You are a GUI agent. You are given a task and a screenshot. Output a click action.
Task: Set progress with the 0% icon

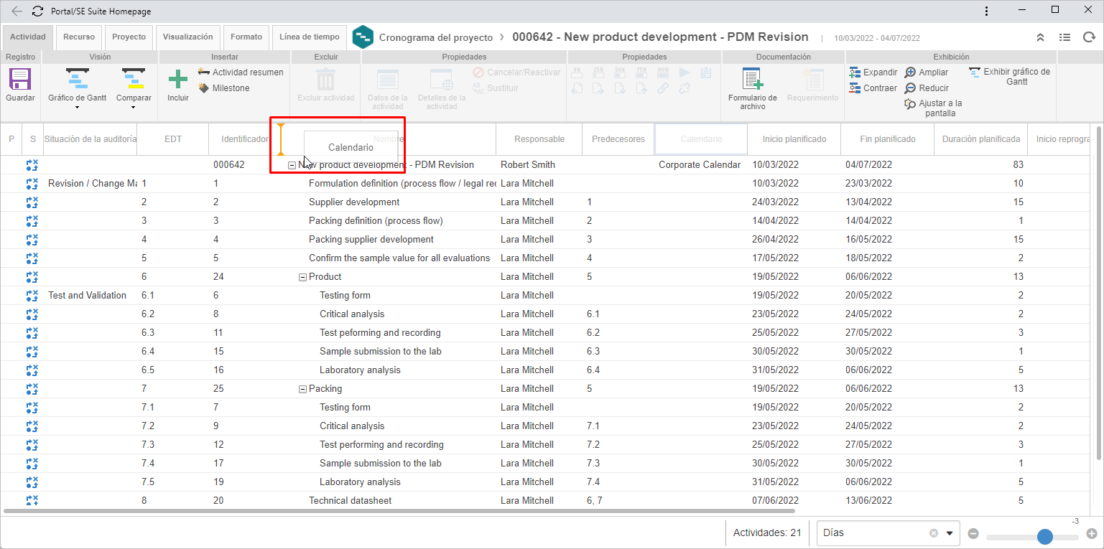point(577,72)
